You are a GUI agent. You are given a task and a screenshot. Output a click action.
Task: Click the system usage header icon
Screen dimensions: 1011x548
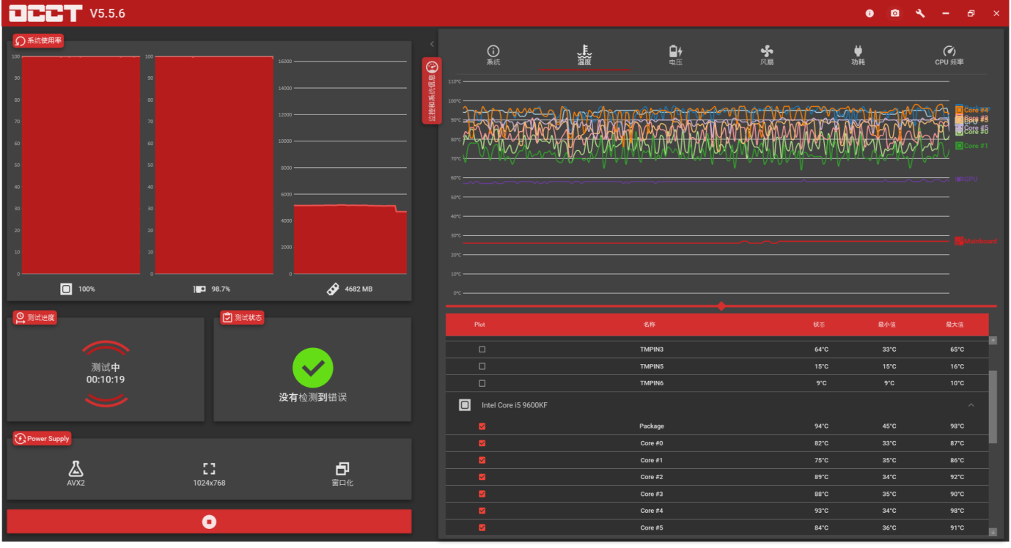20,40
